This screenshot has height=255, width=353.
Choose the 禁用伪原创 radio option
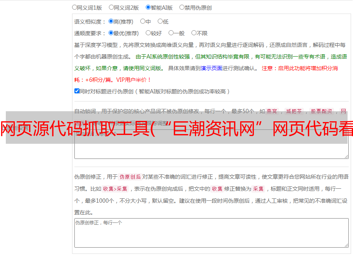pyautogui.click(x=182, y=7)
